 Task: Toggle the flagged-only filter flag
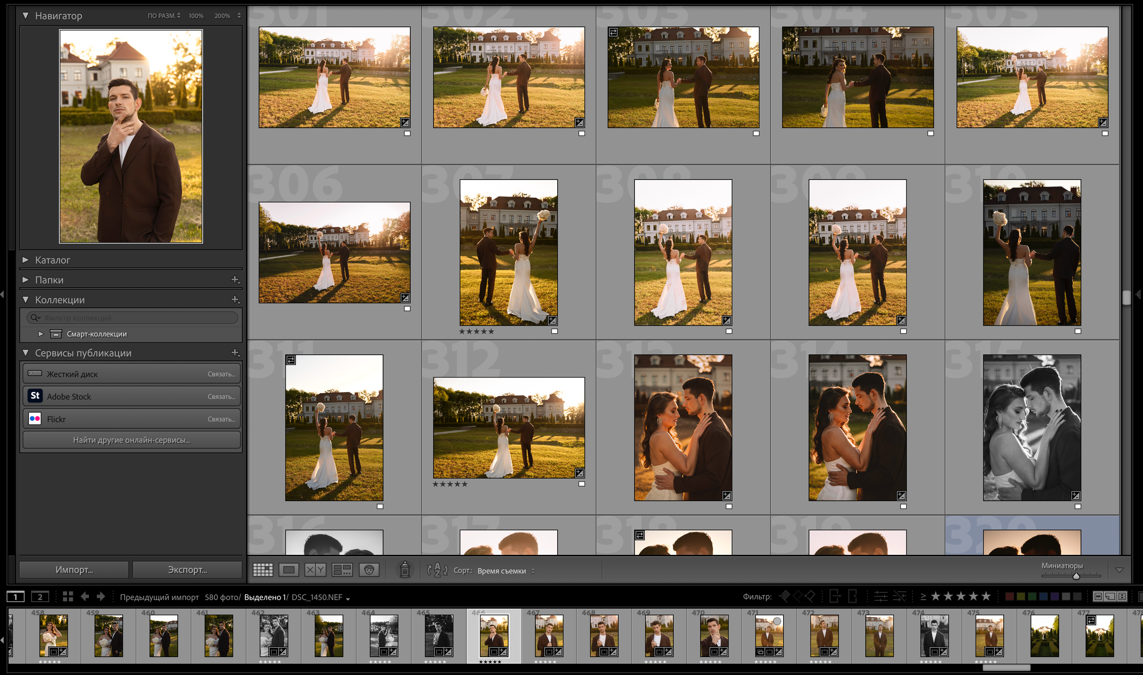784,596
